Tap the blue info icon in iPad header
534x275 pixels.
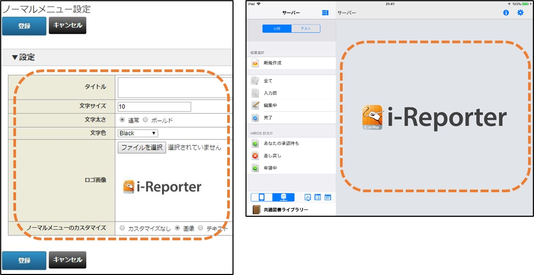coord(506,13)
